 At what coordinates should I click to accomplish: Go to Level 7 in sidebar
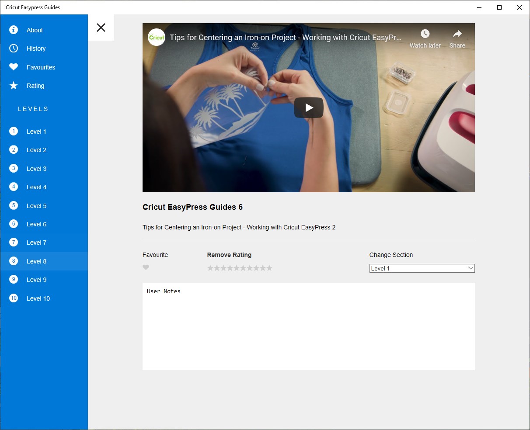pos(44,243)
